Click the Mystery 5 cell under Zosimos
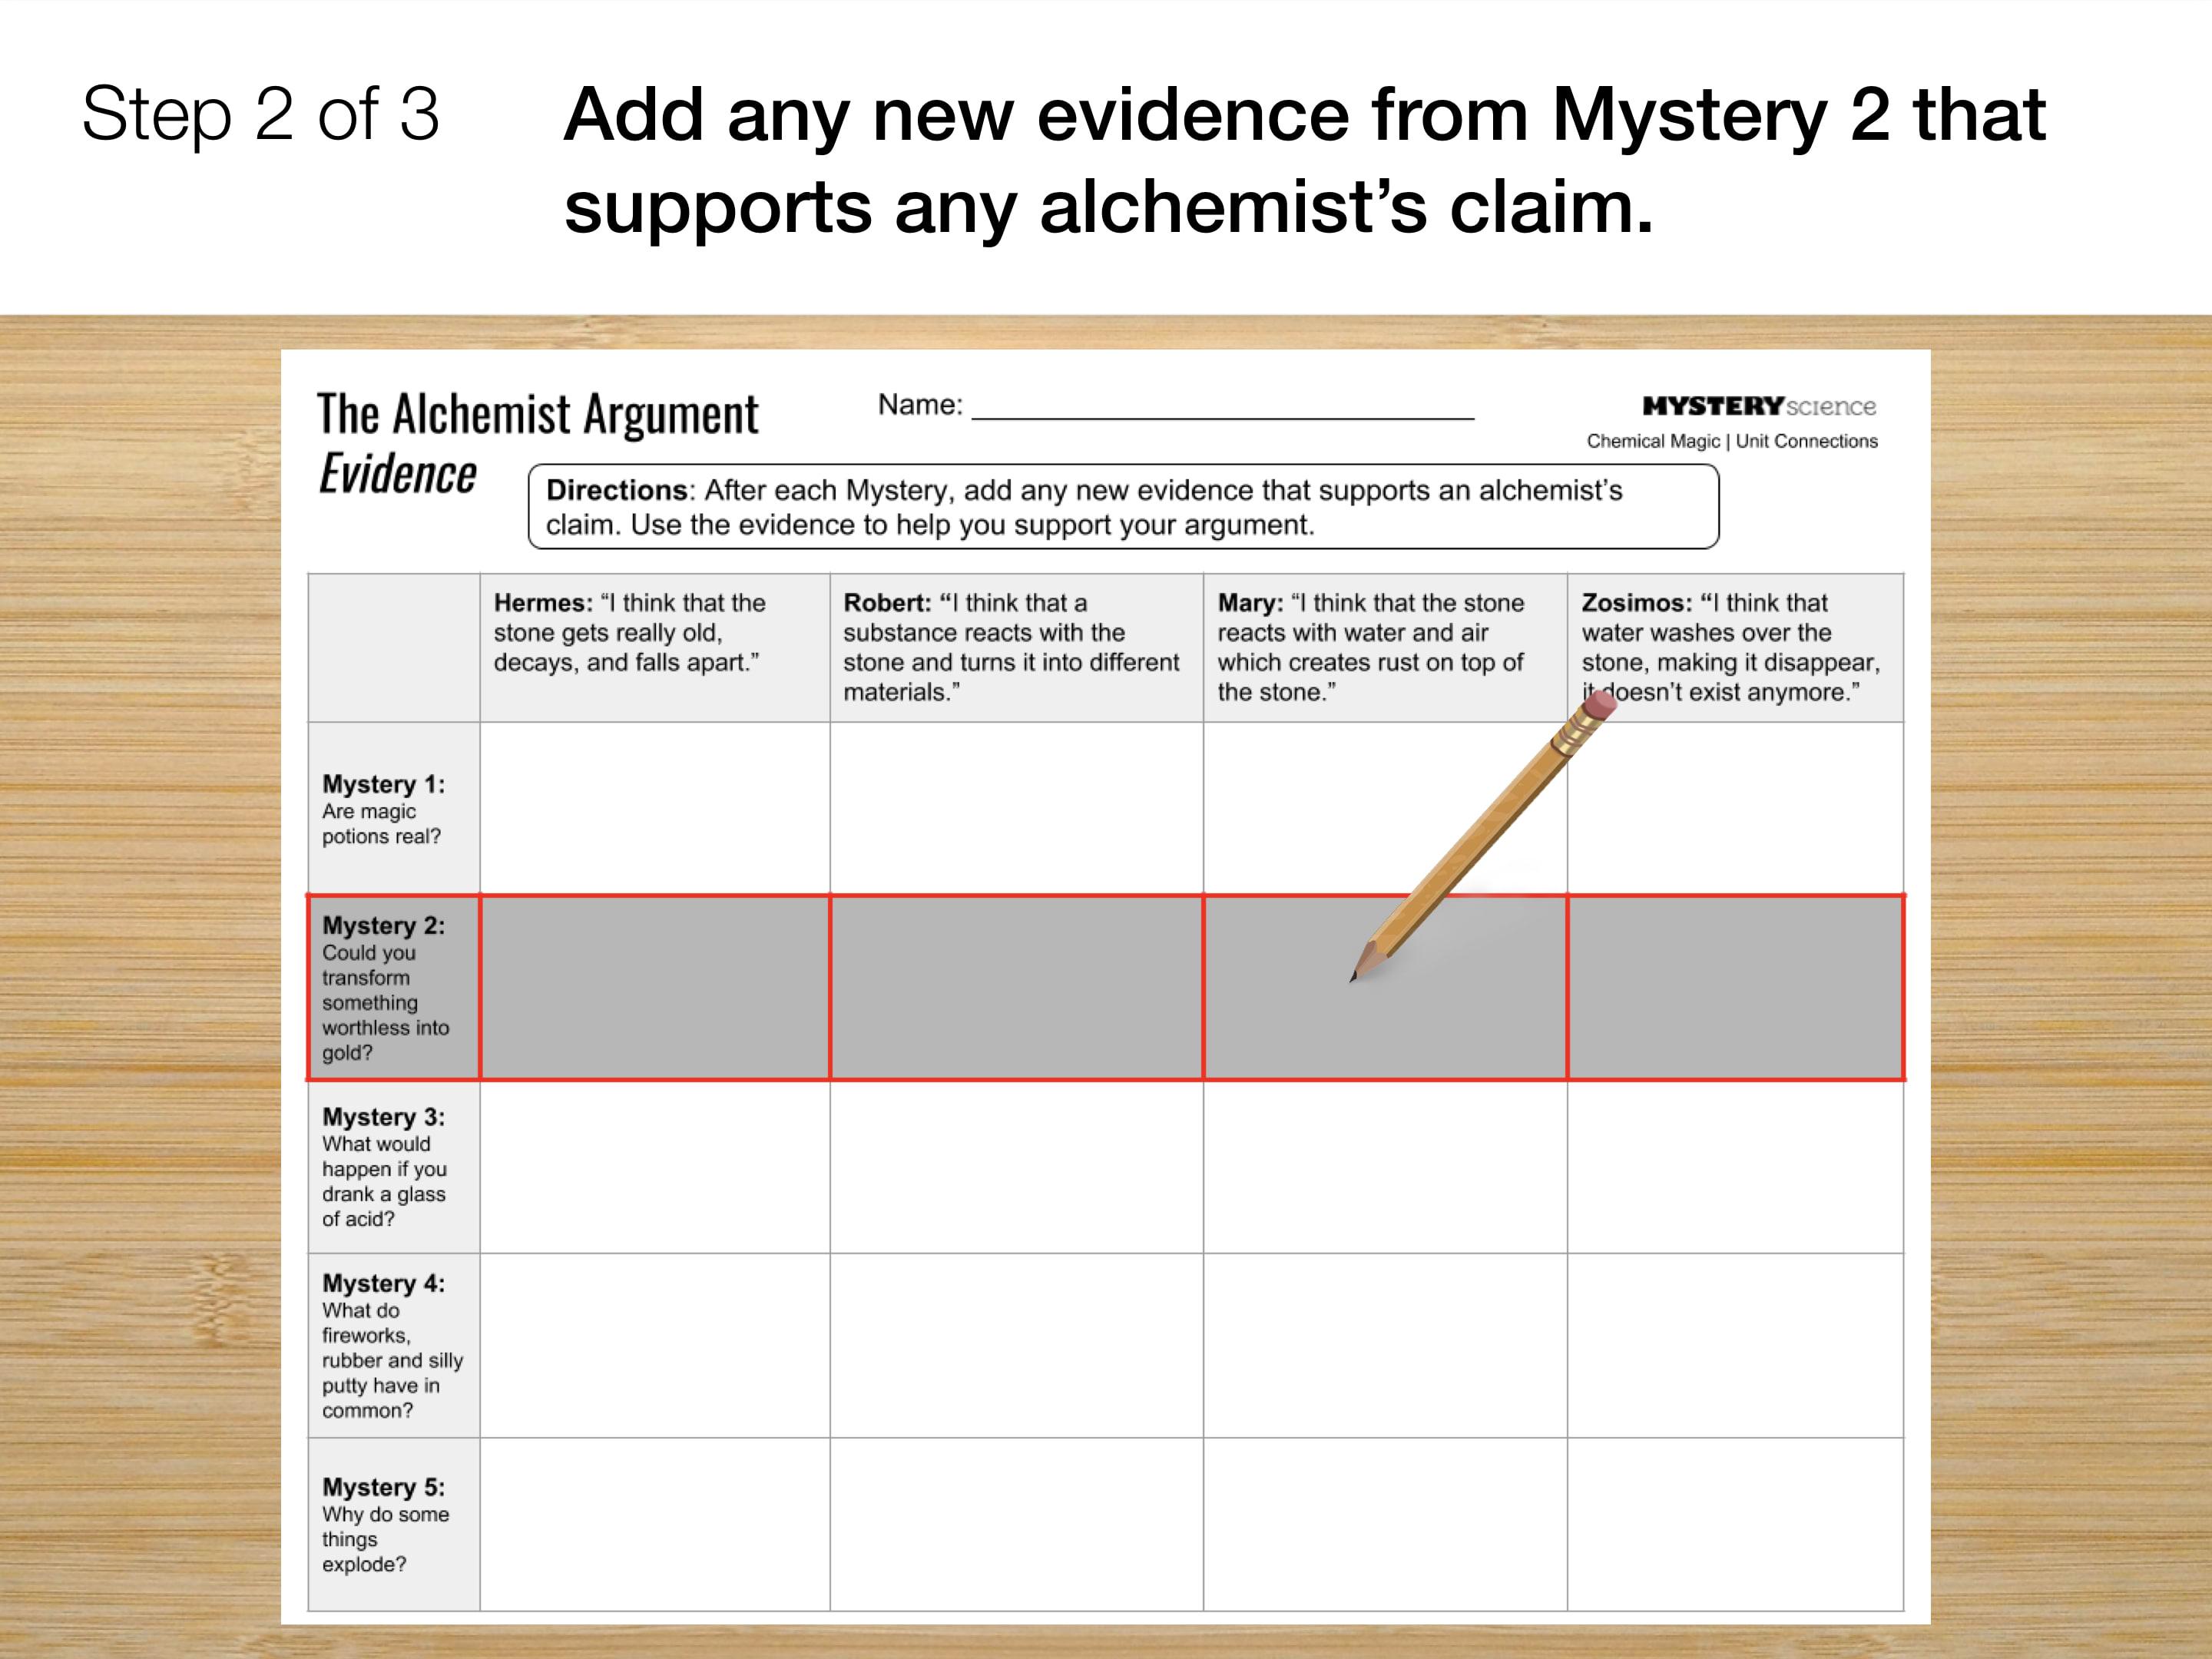This screenshot has height=1659, width=2212. tap(1735, 1524)
